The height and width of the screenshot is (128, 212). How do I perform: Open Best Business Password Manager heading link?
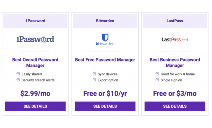[x=175, y=63]
